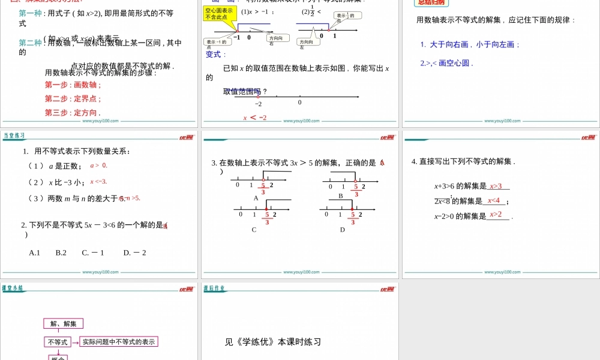The image size is (600, 360).
Task: Click the red answer x>2
Action: tap(496, 214)
